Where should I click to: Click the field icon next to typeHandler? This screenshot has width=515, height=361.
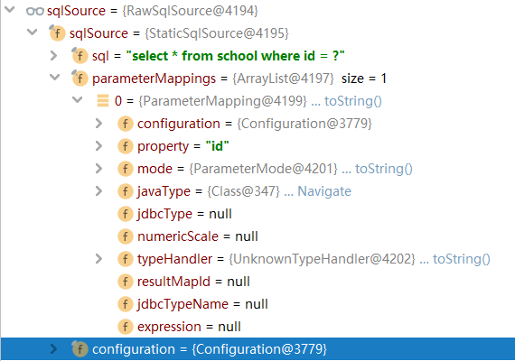[126, 259]
